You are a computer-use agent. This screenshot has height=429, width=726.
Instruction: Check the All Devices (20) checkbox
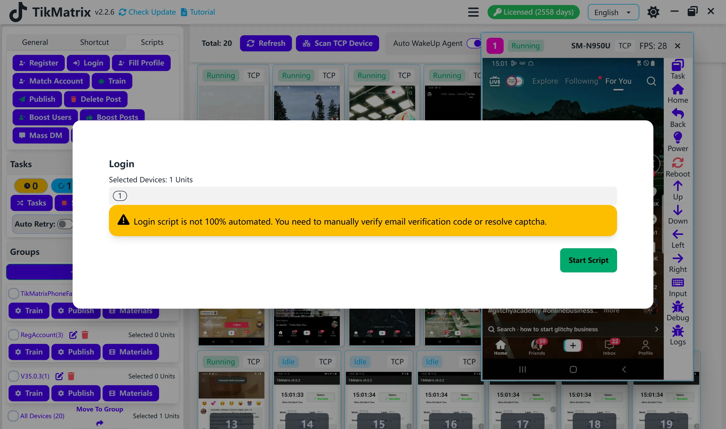coord(13,416)
